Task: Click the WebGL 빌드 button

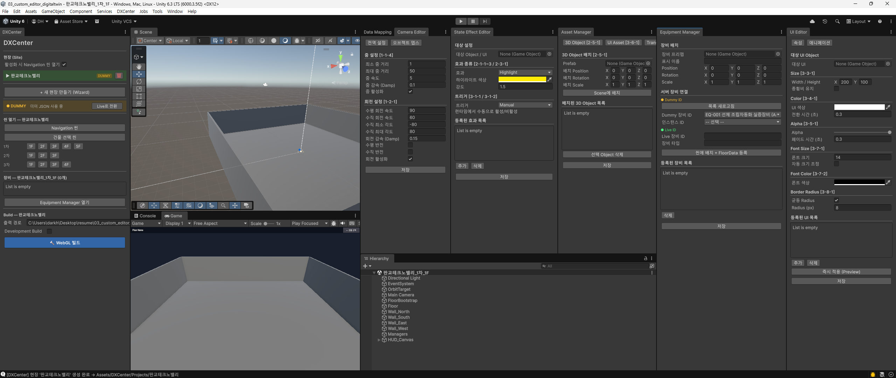Action: [x=64, y=242]
